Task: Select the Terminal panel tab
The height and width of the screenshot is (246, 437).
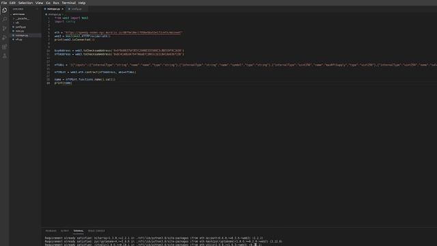Action: [x=79, y=231]
